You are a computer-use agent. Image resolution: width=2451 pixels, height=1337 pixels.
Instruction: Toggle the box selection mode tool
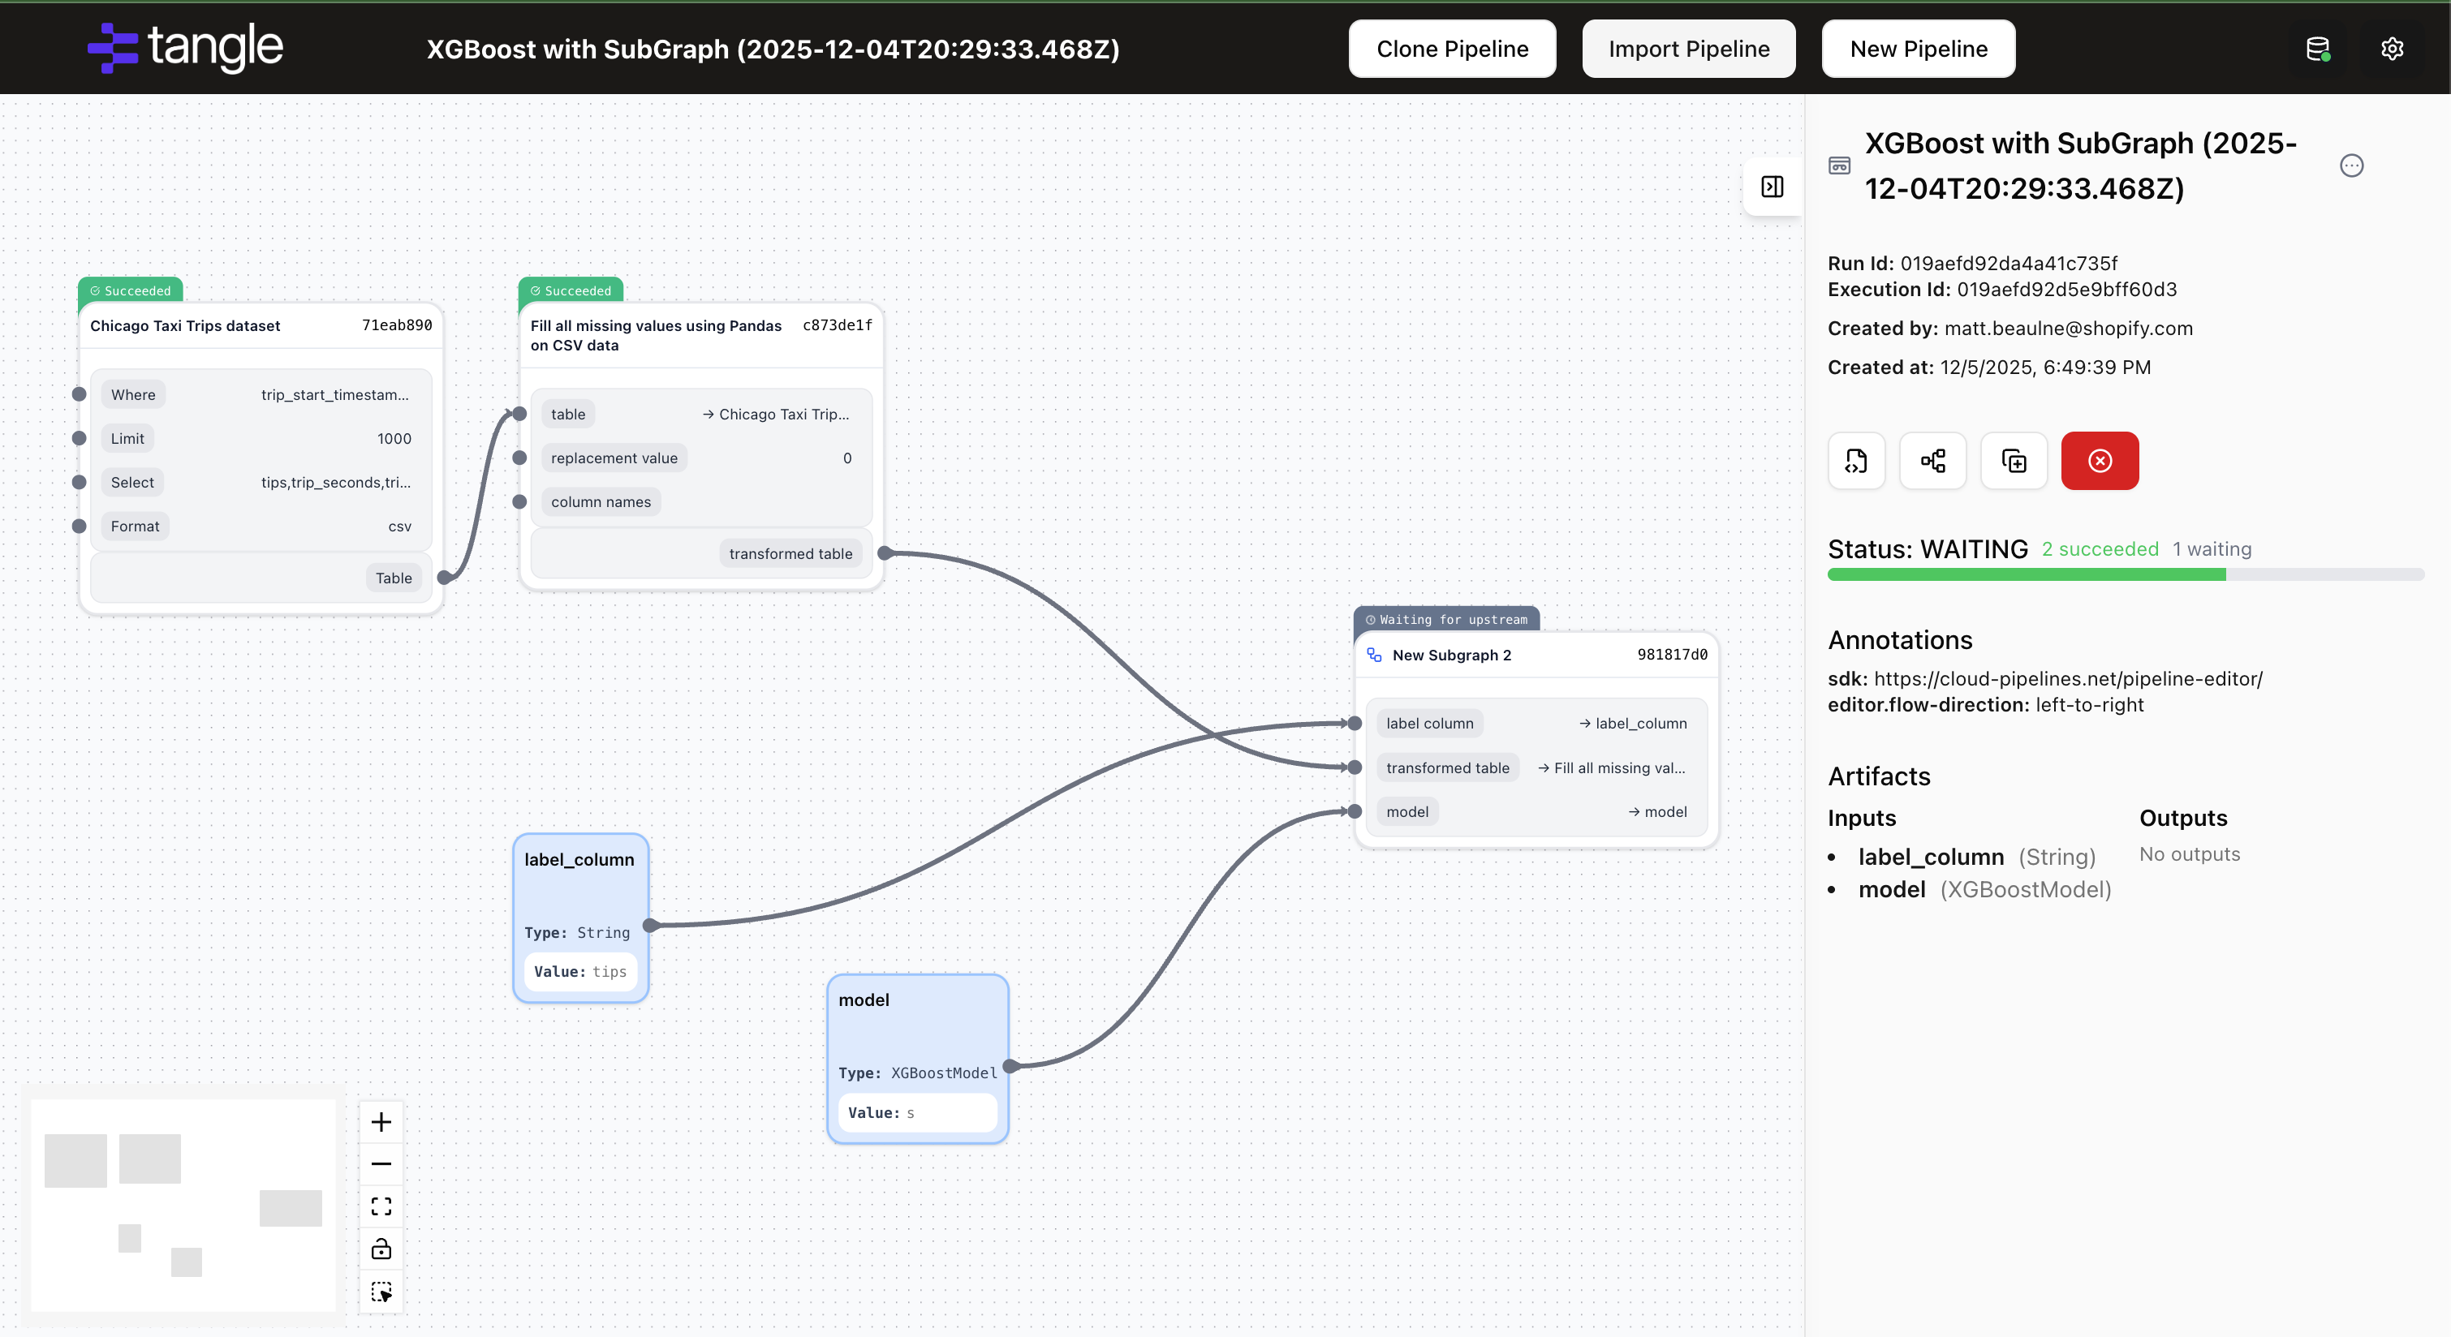pyautogui.click(x=381, y=1292)
